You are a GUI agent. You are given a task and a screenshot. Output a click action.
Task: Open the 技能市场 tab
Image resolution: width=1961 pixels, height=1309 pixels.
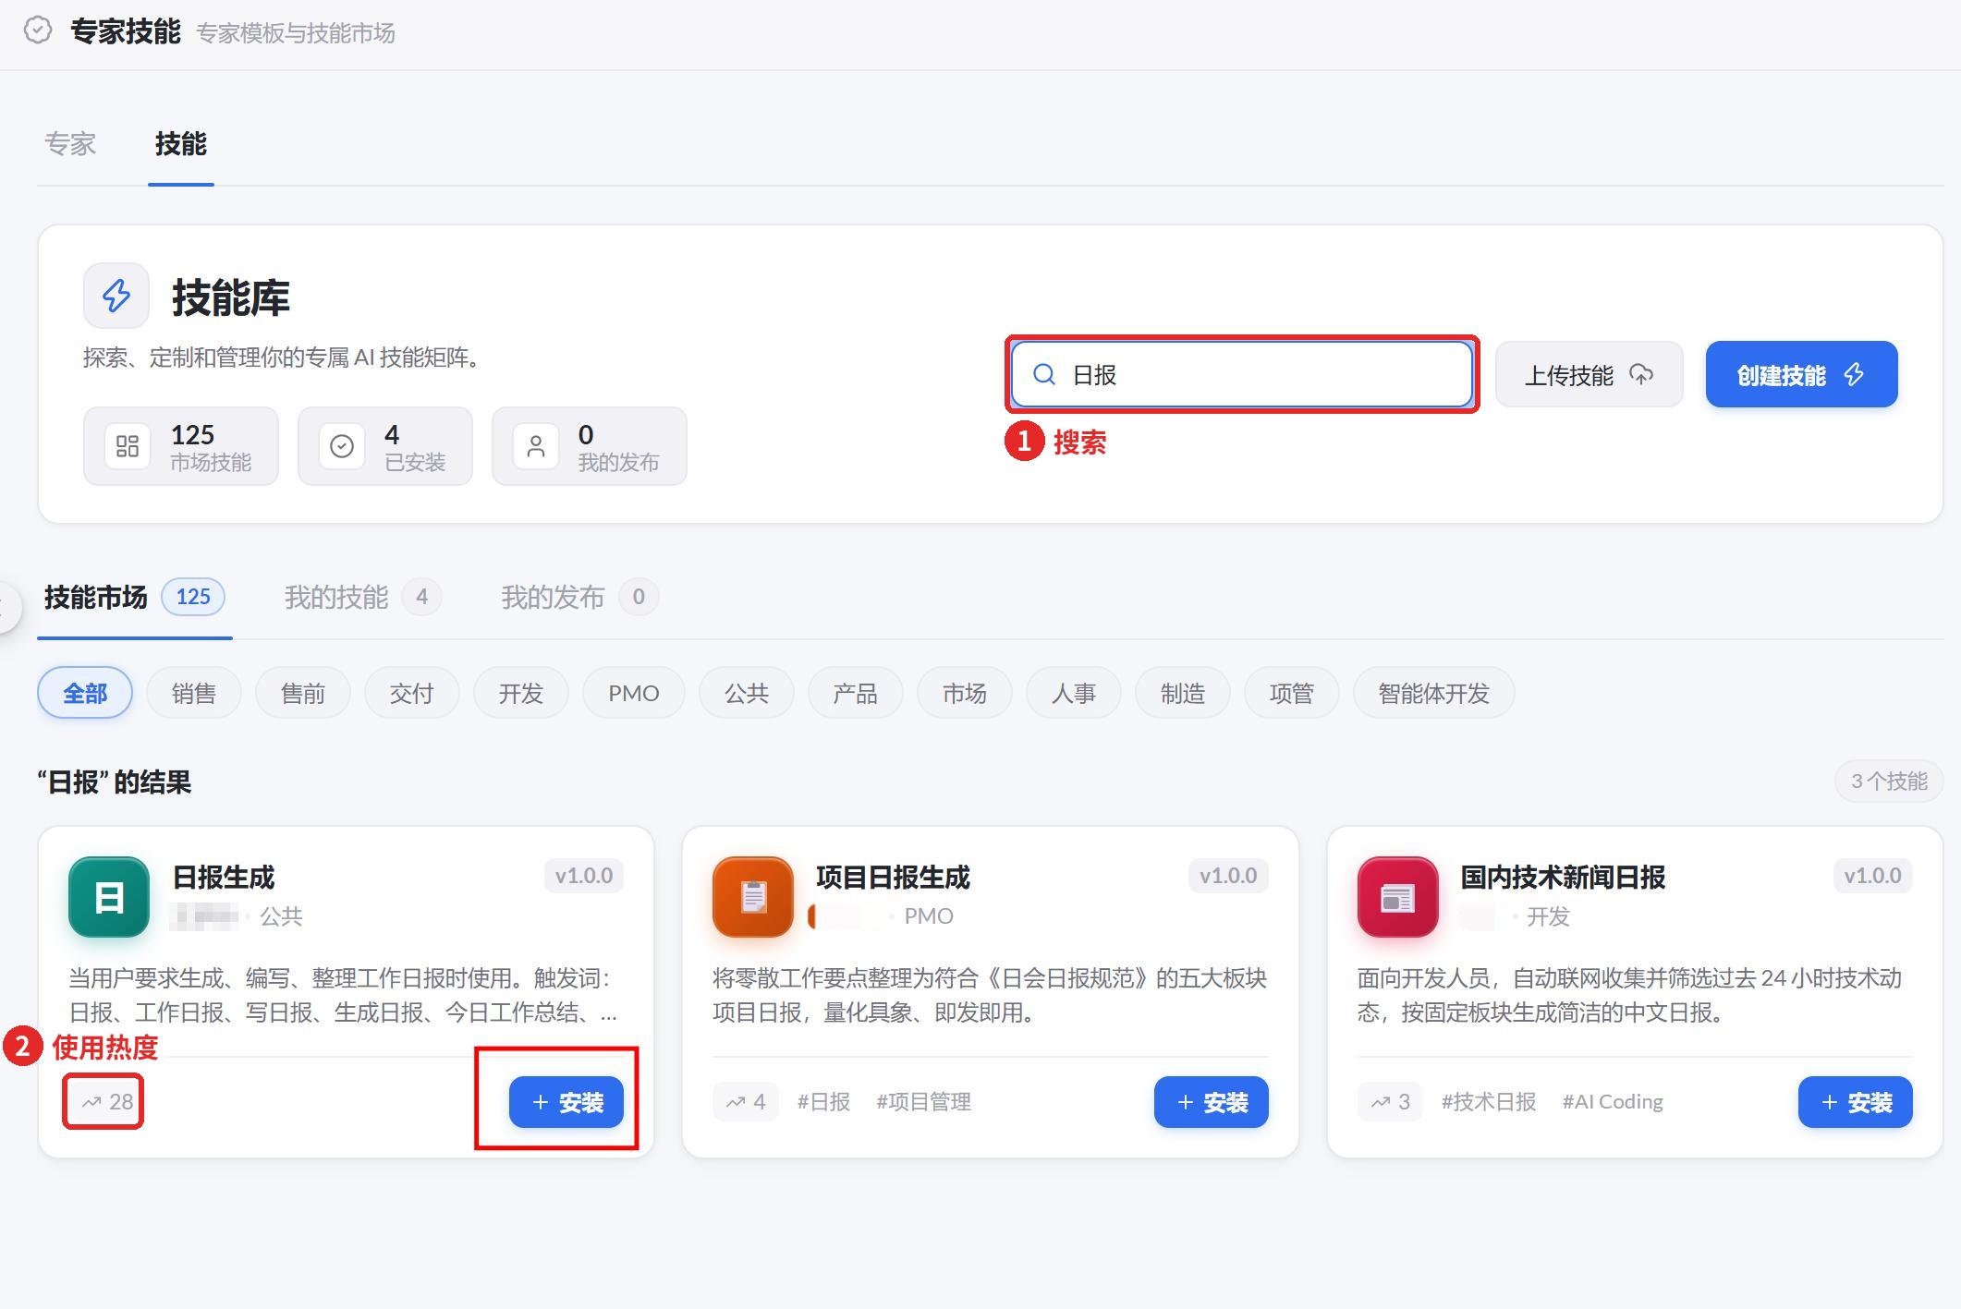[134, 598]
